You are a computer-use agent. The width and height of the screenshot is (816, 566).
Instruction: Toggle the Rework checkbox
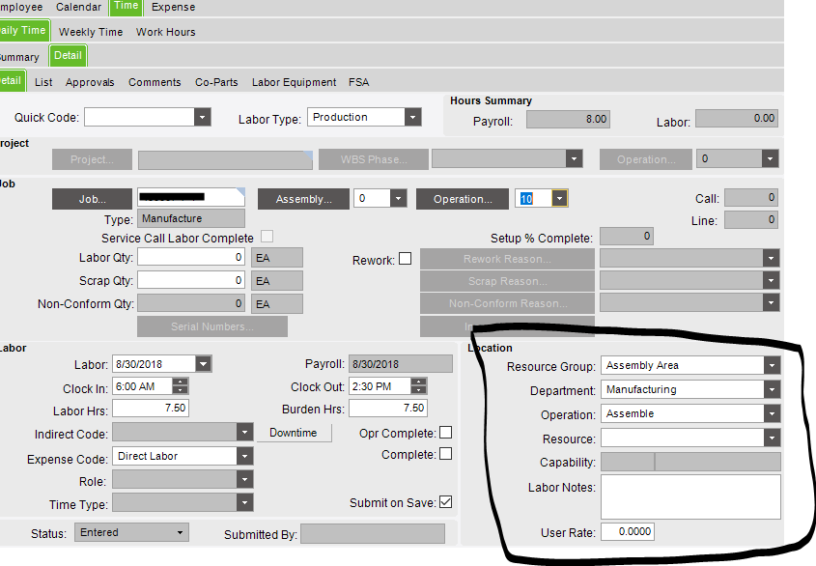(x=405, y=259)
